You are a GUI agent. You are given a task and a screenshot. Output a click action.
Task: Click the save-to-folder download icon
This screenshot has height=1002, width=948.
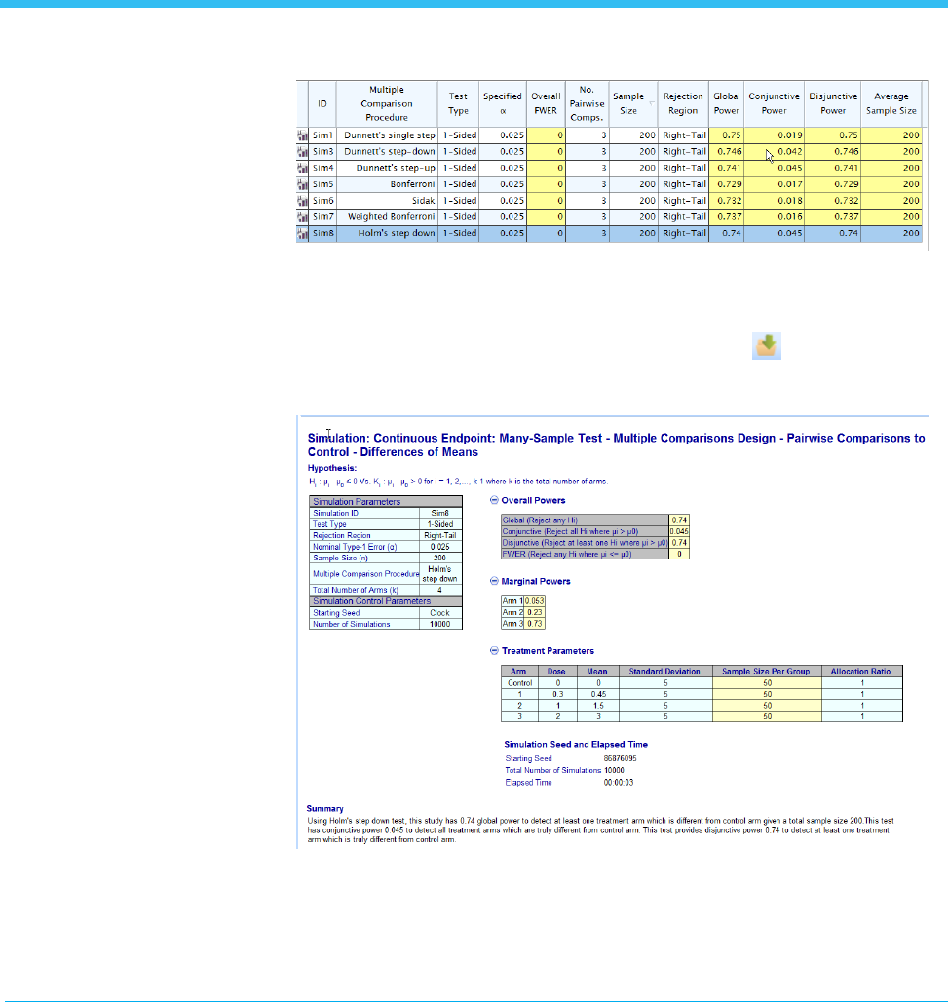[766, 346]
